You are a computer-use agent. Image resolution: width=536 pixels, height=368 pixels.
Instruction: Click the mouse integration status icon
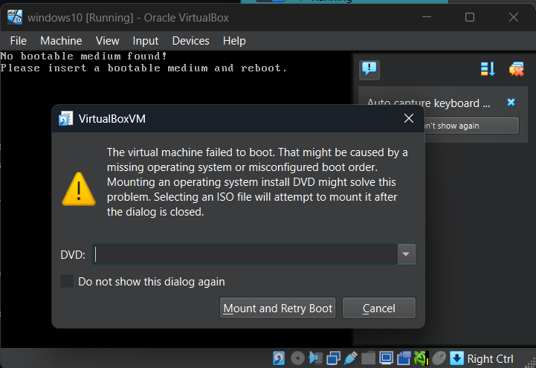(439, 358)
